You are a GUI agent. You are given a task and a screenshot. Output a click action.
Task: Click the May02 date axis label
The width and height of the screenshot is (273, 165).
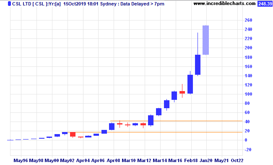tap(67, 160)
